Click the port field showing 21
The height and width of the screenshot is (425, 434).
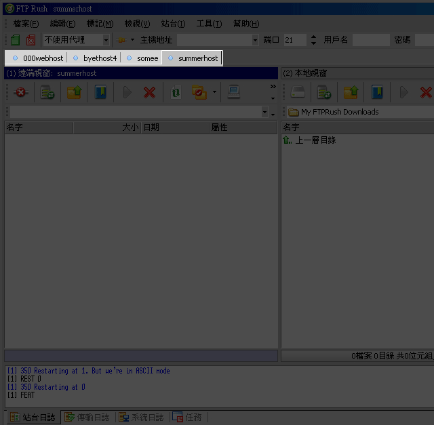point(295,40)
